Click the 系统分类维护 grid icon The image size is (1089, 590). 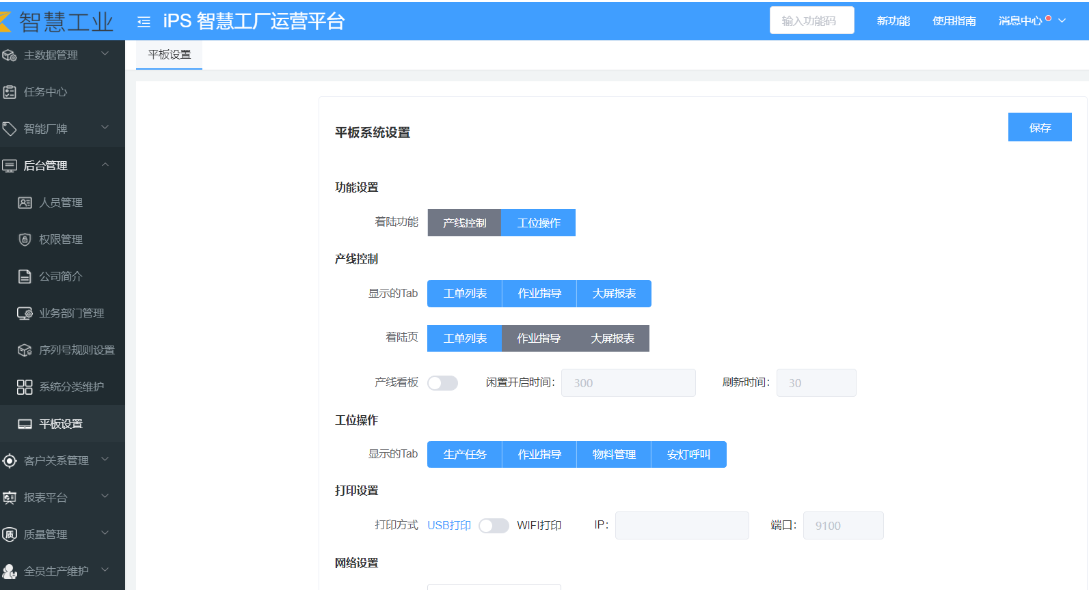point(25,387)
